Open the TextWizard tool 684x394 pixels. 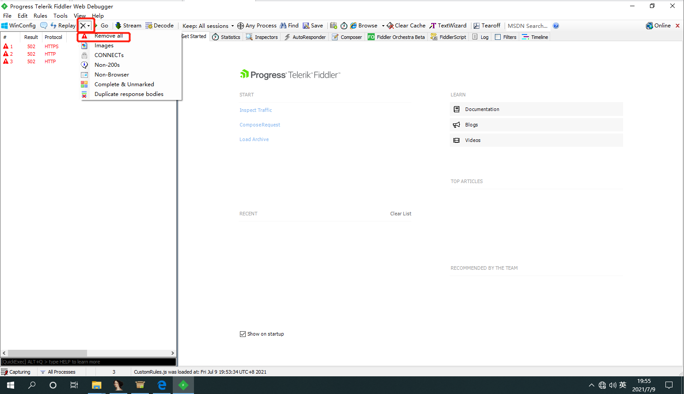pos(448,26)
